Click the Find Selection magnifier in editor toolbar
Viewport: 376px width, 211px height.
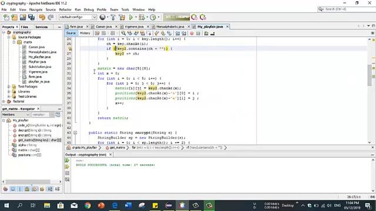point(123,33)
